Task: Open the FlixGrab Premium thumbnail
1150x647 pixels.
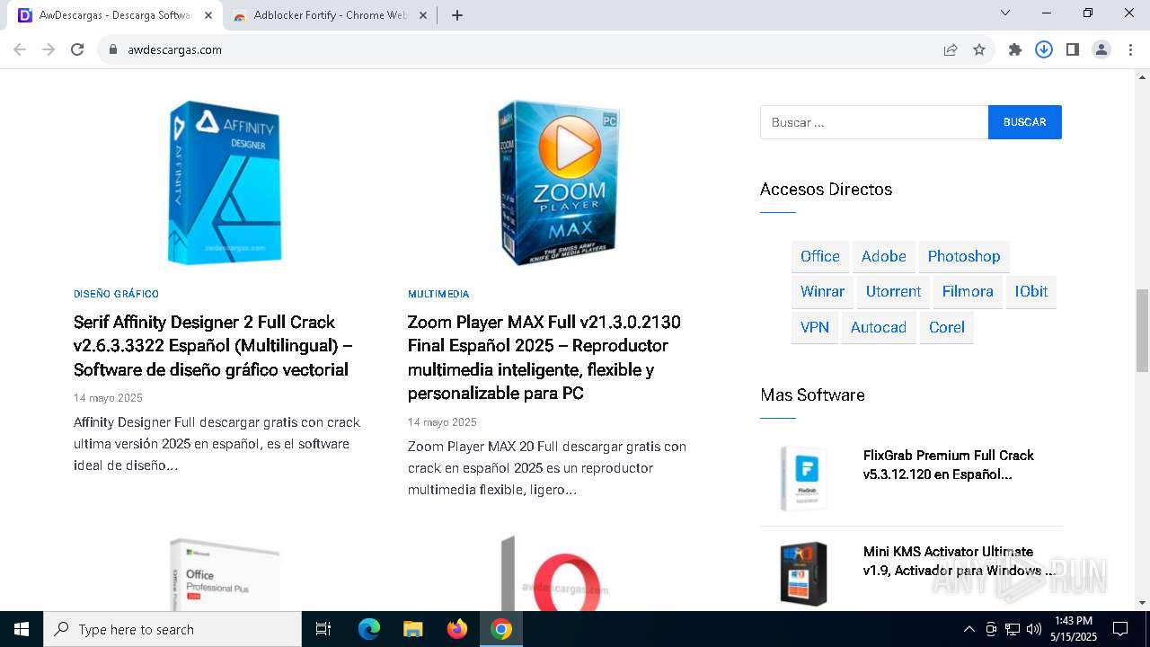Action: pyautogui.click(x=803, y=477)
